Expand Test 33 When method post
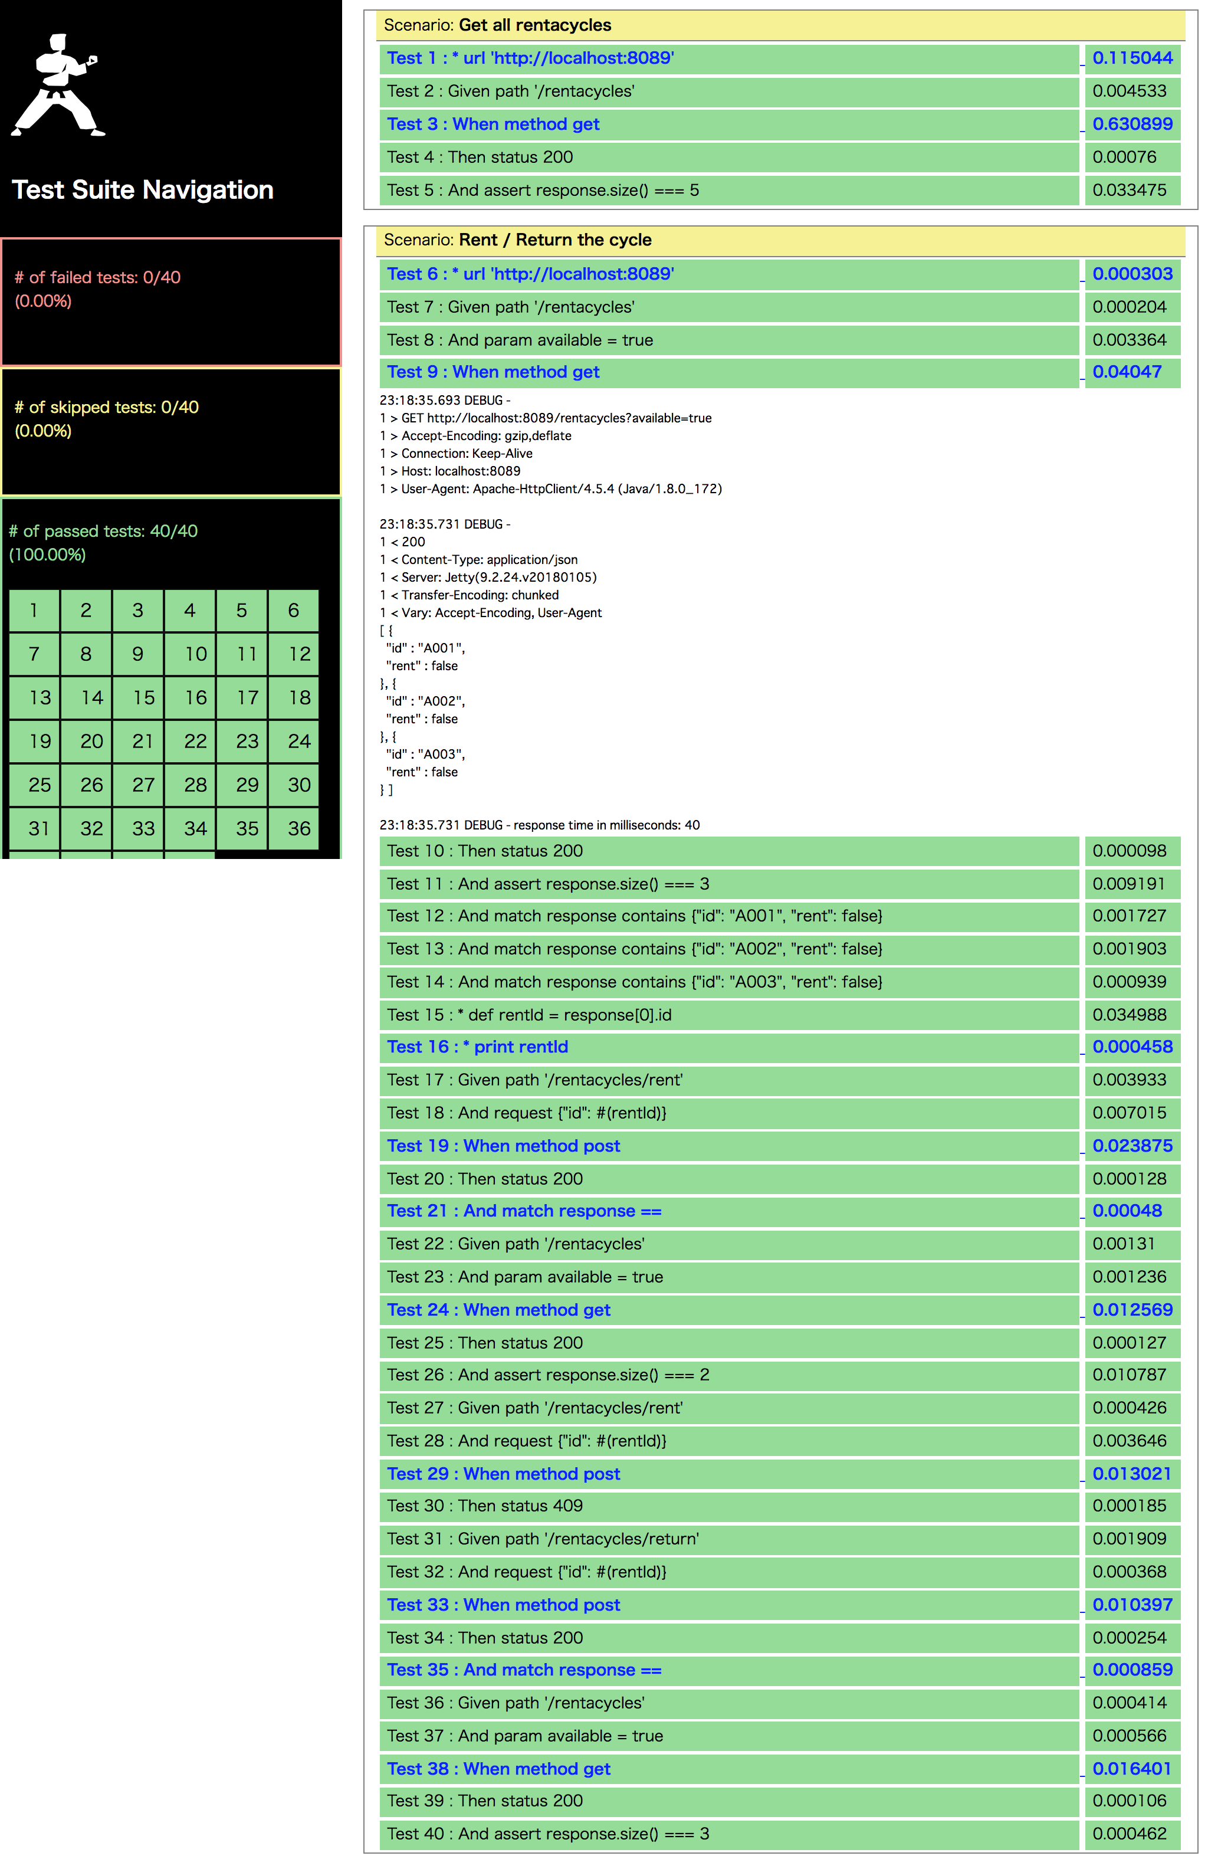Image resolution: width=1208 pixels, height=1869 pixels. (x=503, y=1605)
